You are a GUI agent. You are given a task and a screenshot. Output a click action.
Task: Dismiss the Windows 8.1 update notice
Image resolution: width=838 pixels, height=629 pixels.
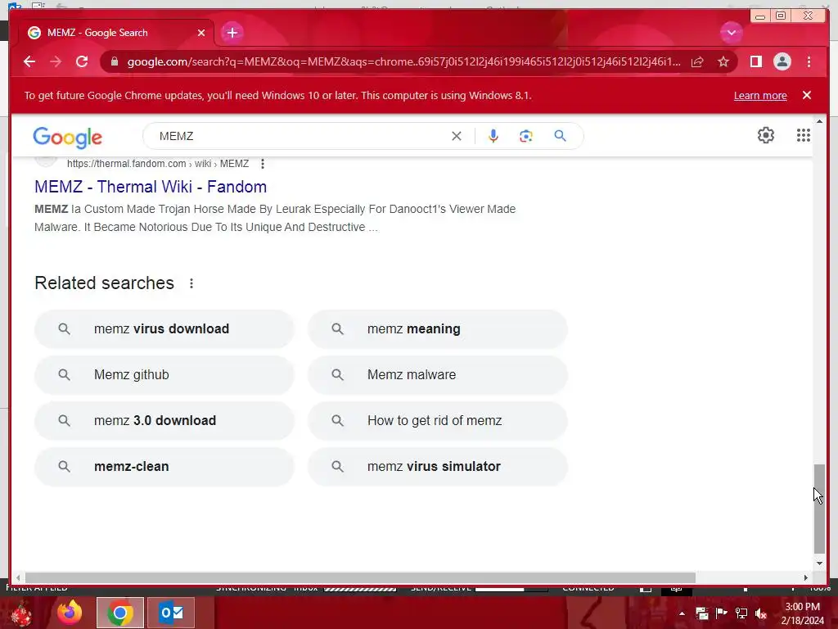pyautogui.click(x=806, y=95)
